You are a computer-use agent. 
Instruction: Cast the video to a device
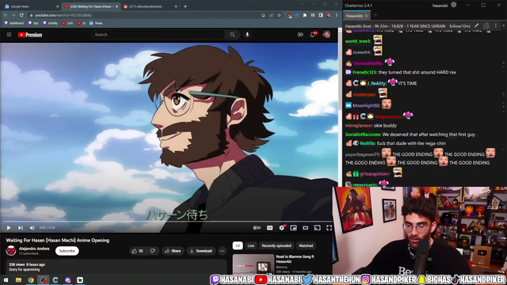click(x=317, y=228)
